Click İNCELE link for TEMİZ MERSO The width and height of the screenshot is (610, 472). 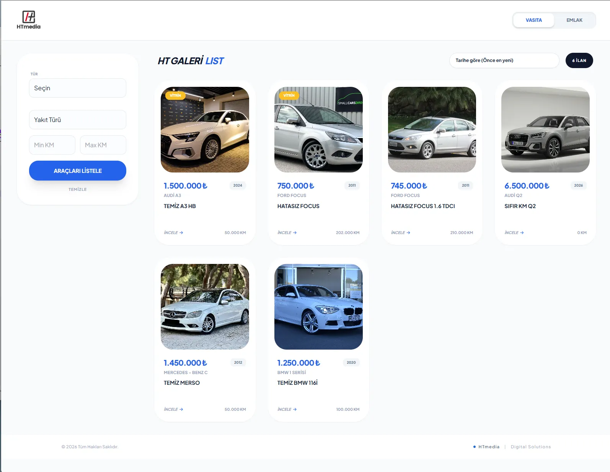tap(173, 409)
